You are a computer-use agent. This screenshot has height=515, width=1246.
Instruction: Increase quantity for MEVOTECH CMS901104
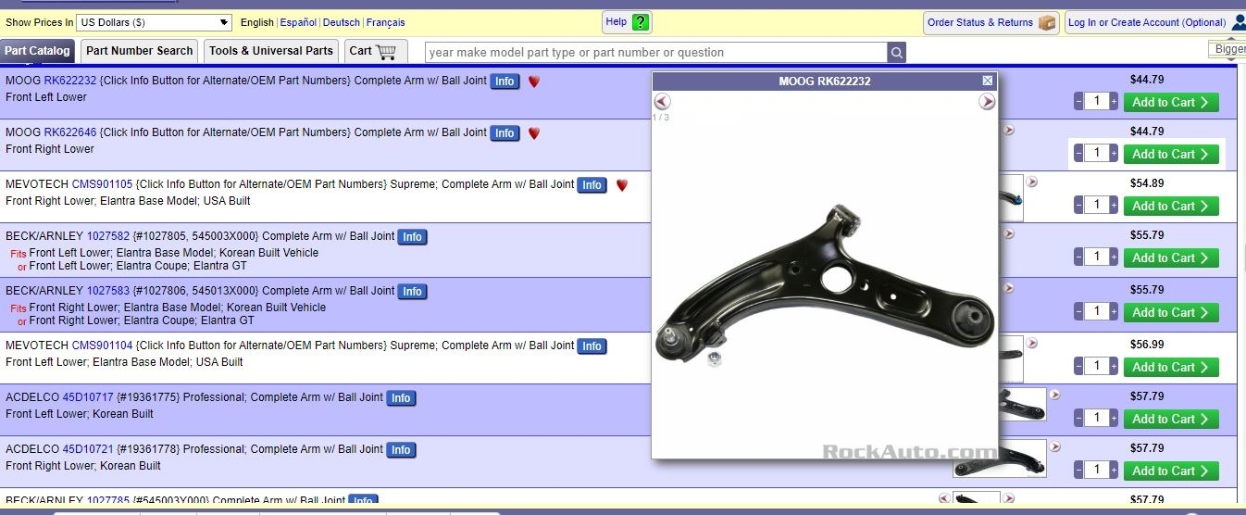[1114, 367]
